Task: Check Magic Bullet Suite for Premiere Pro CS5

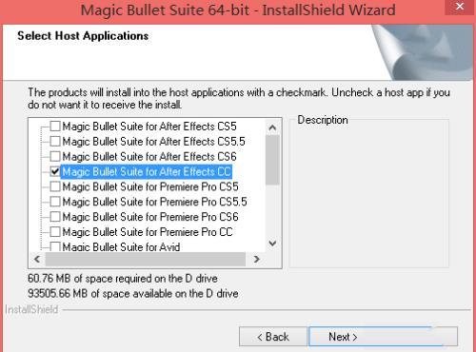Action: (55, 186)
